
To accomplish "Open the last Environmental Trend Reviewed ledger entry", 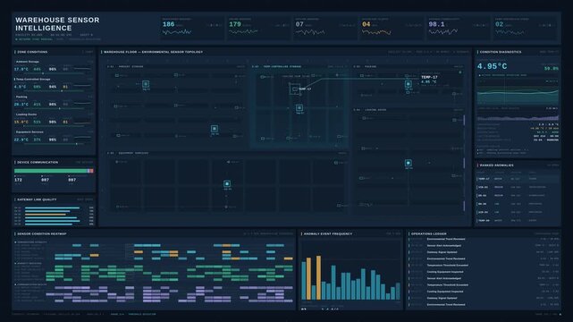I will 484,304.
